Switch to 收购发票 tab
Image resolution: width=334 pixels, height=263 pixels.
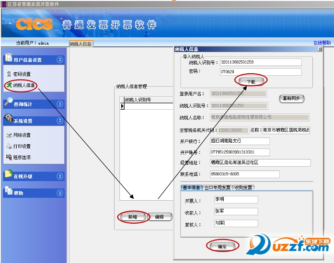tap(243, 188)
